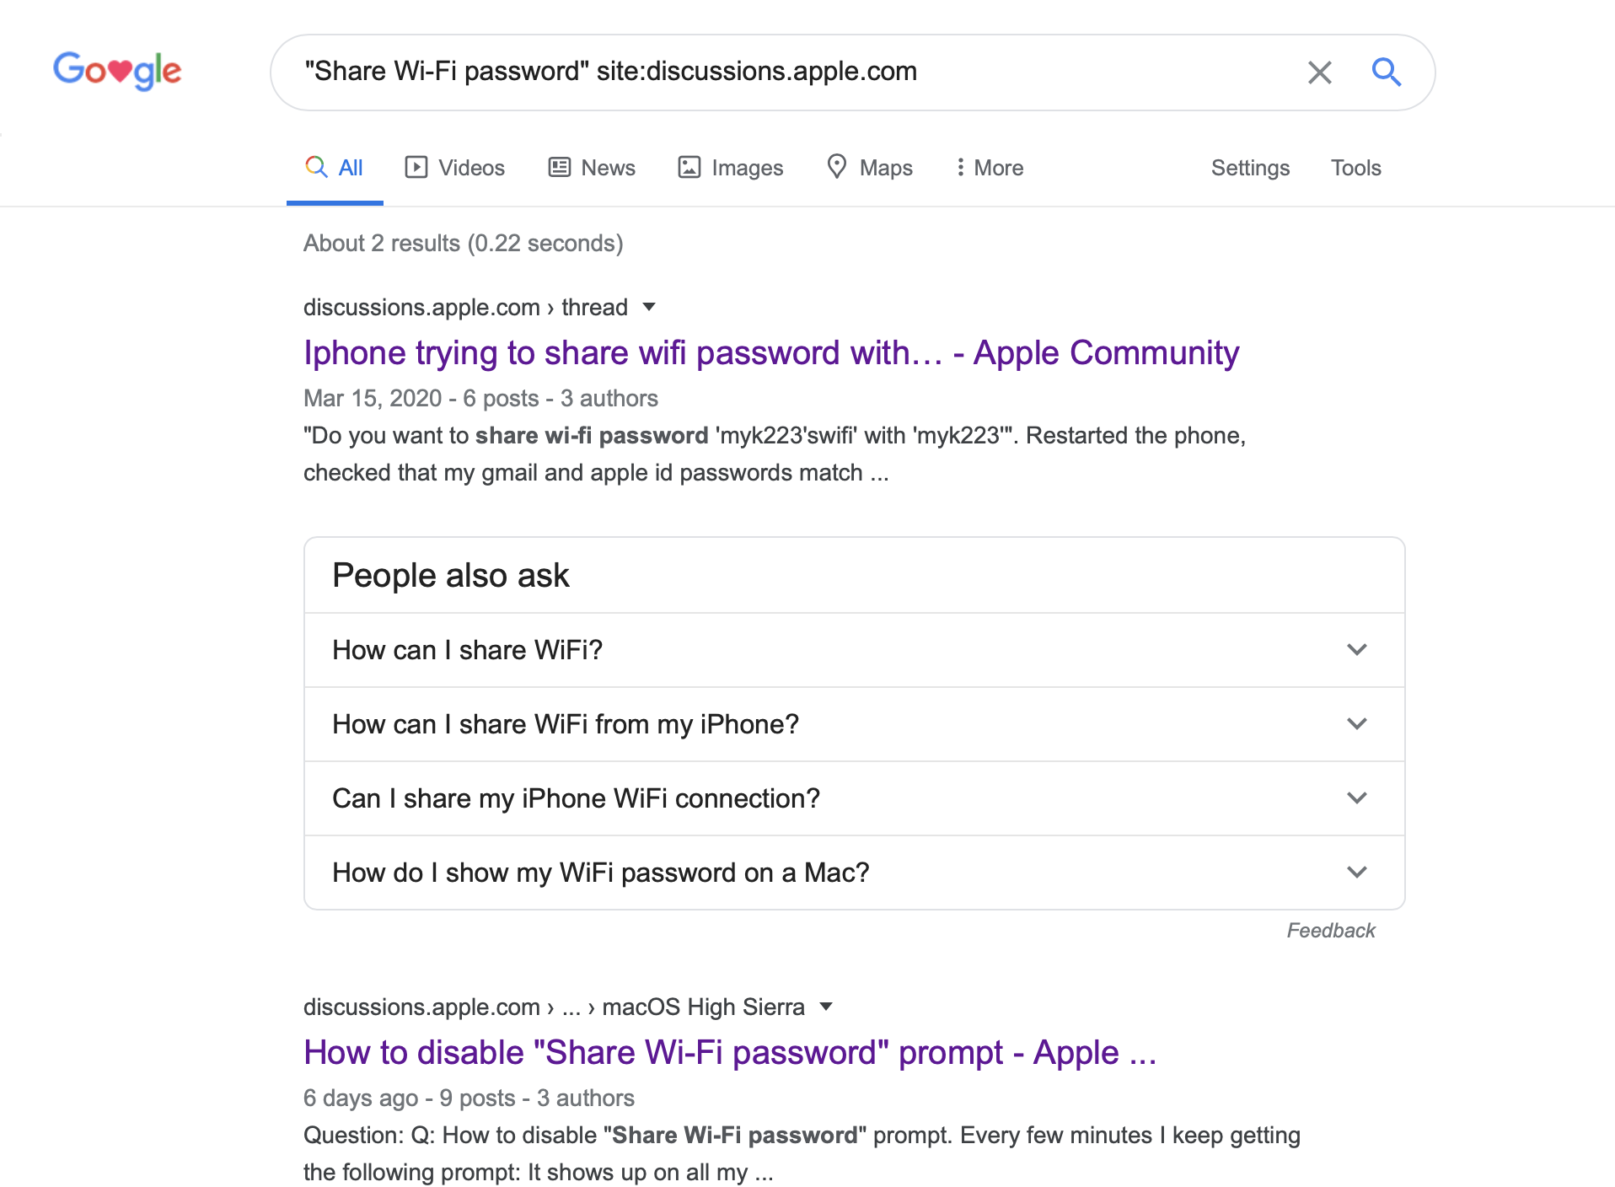Open the Videos search tab
The image size is (1615, 1187).
[455, 168]
